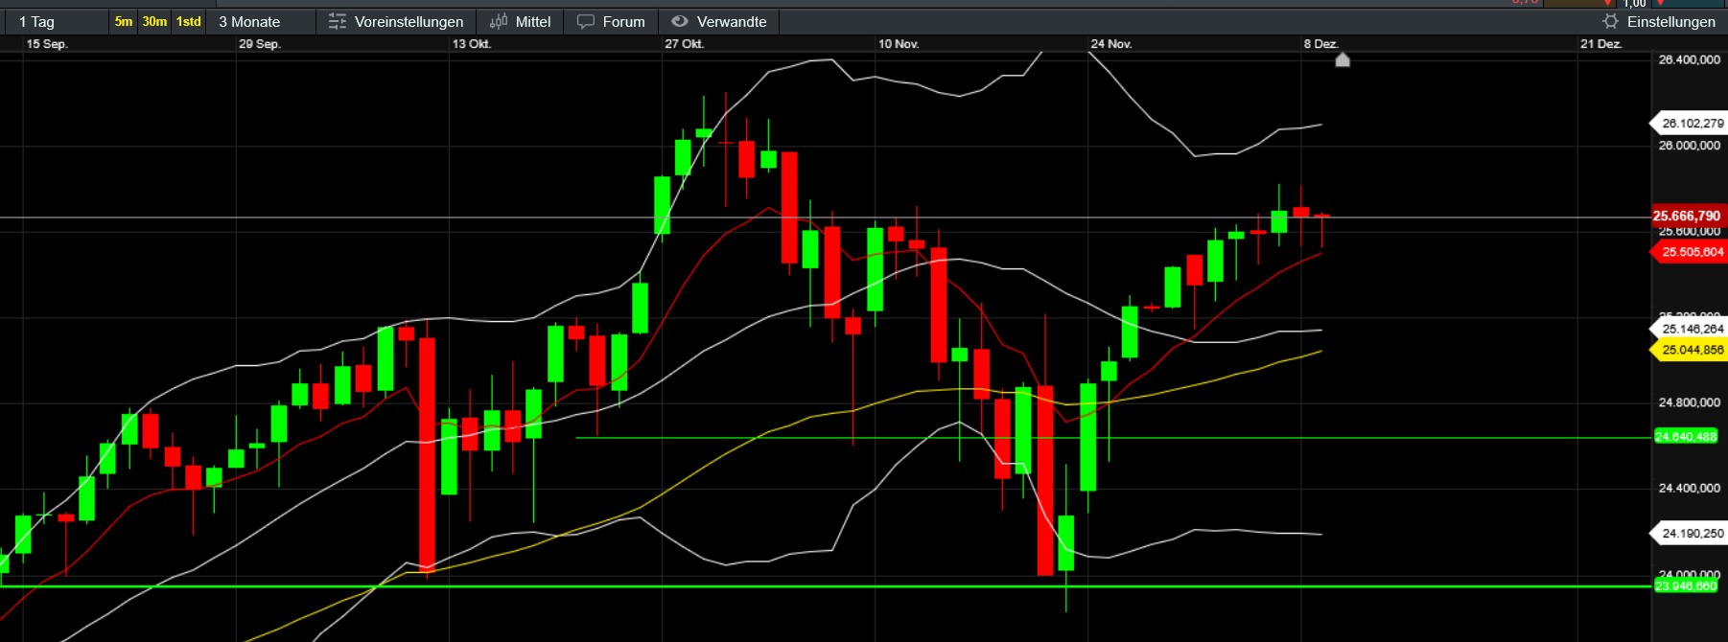
Task: Open the Einstellungen settings label
Action: [x=1671, y=21]
